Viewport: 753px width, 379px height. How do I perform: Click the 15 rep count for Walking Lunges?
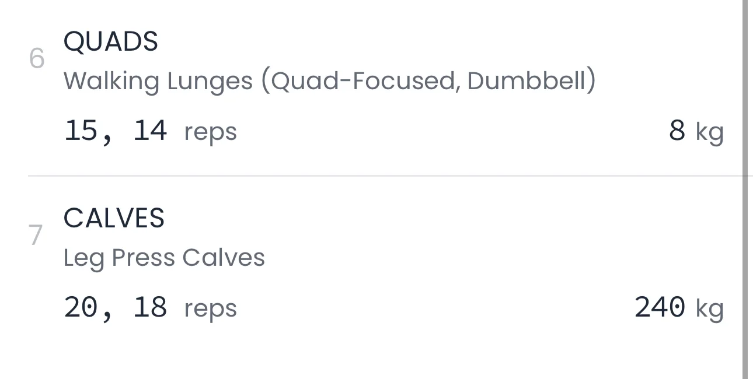[x=81, y=130]
